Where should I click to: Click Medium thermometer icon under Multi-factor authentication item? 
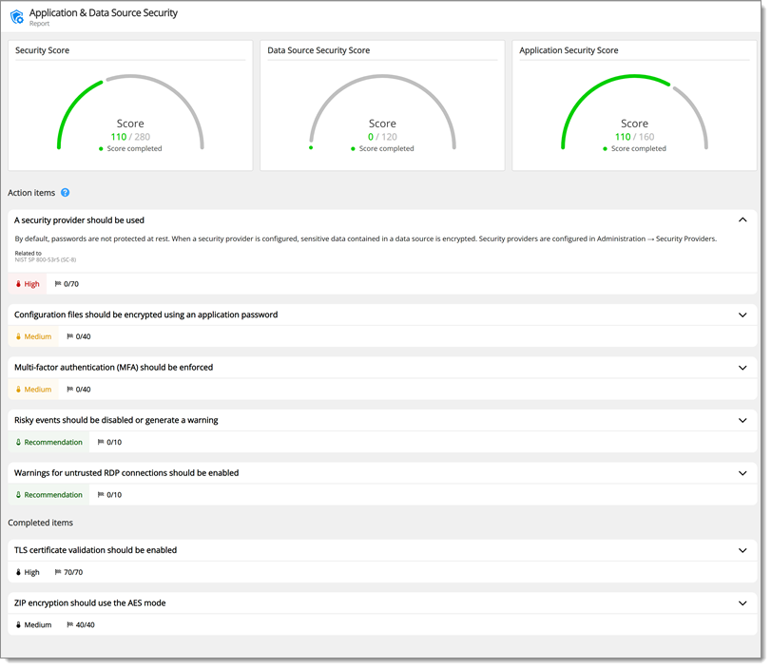[19, 390]
